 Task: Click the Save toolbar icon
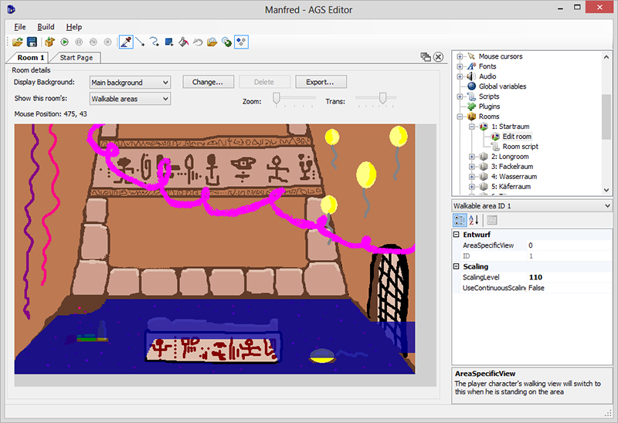click(32, 42)
